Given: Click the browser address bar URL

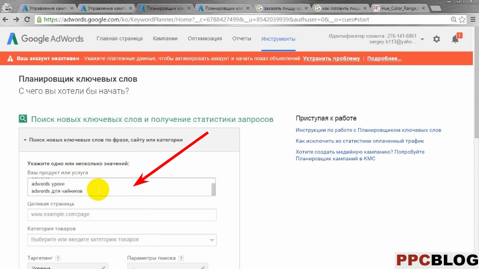Looking at the screenshot, I should click(x=207, y=19).
